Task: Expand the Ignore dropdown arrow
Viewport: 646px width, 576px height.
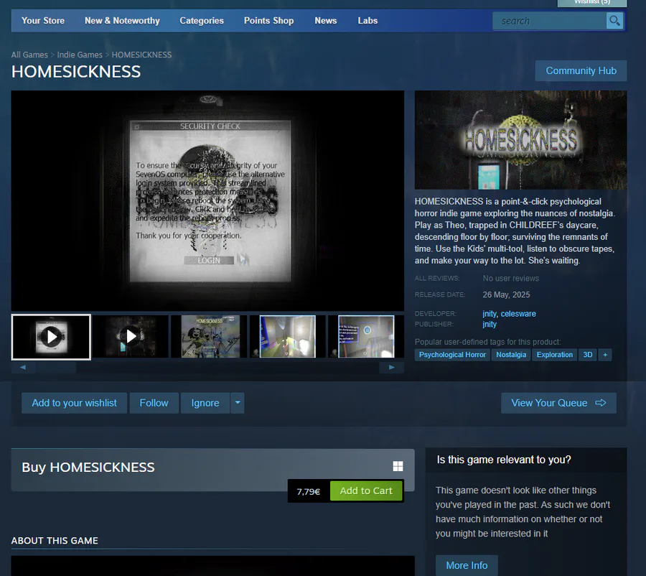Action: [x=238, y=403]
